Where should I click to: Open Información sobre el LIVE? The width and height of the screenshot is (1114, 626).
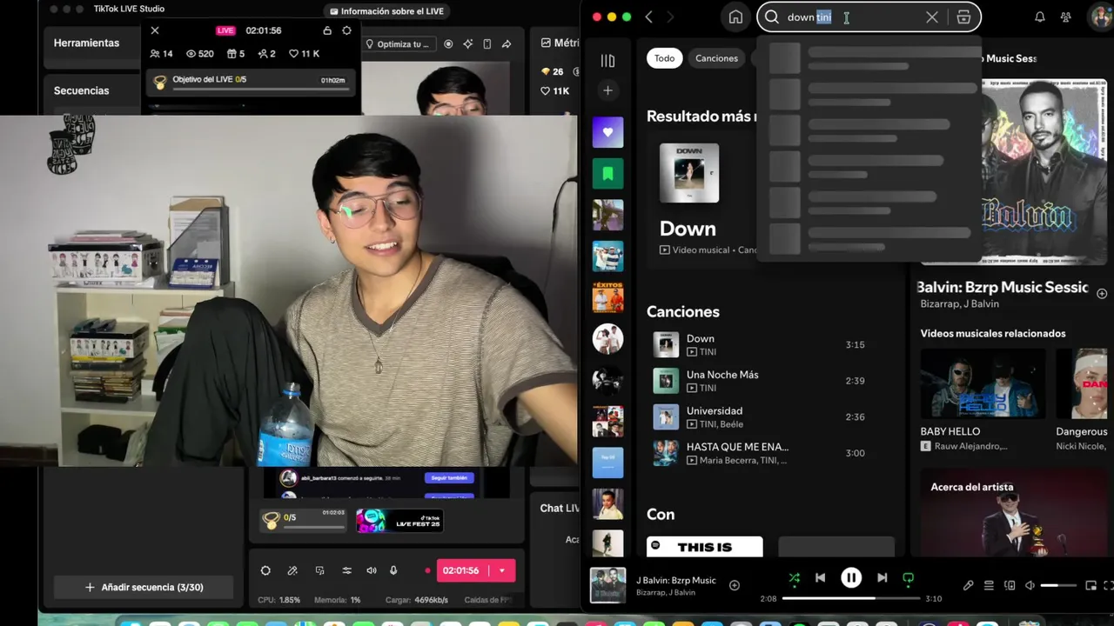tap(387, 11)
